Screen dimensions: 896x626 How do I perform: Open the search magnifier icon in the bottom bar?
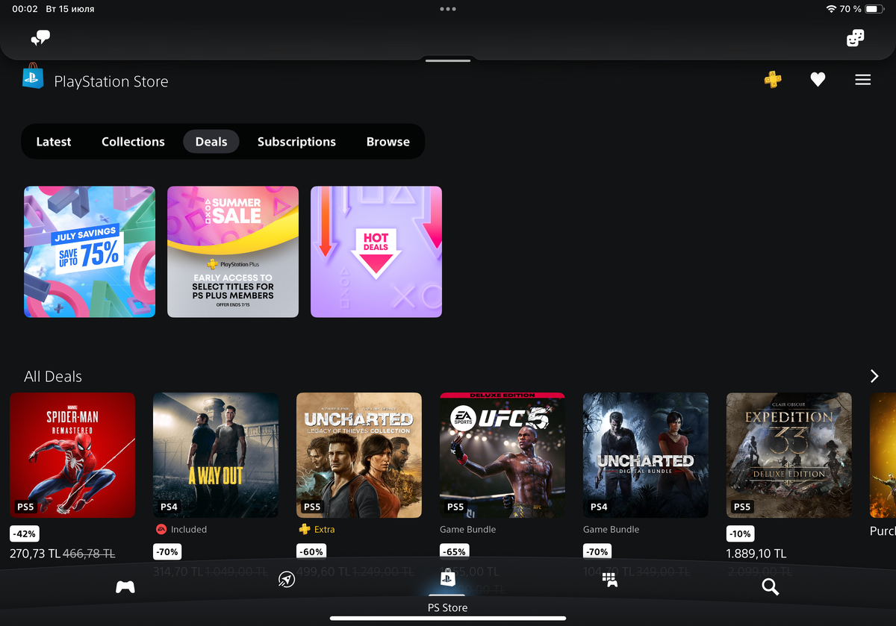pyautogui.click(x=771, y=587)
